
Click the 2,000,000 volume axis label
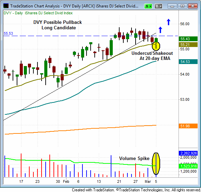tap(188, 157)
